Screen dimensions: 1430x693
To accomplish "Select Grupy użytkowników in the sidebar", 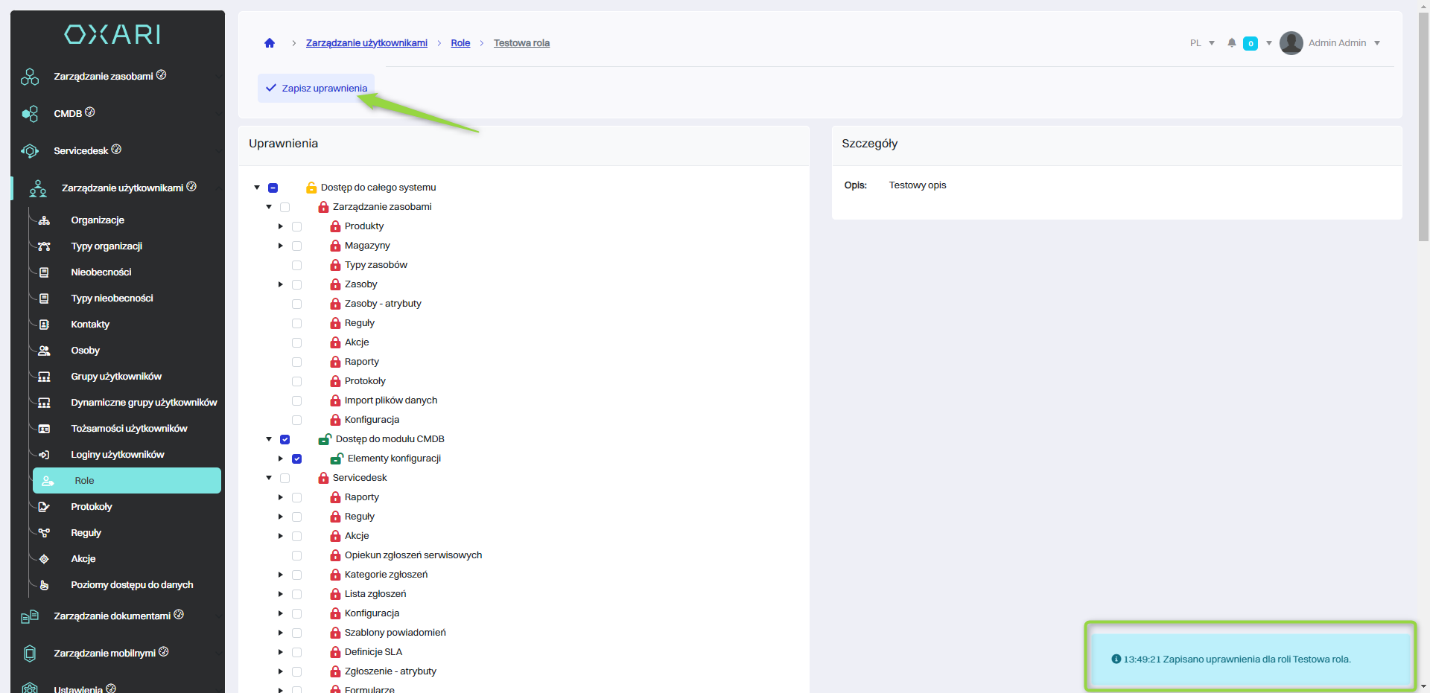I will tap(115, 377).
